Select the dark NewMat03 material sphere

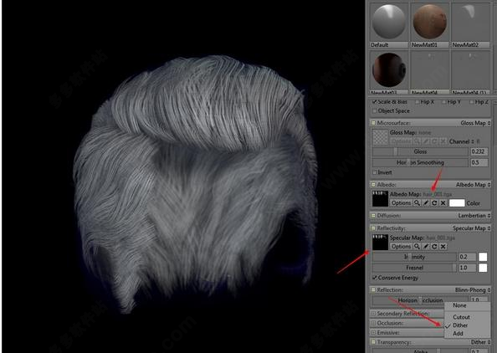[x=389, y=70]
